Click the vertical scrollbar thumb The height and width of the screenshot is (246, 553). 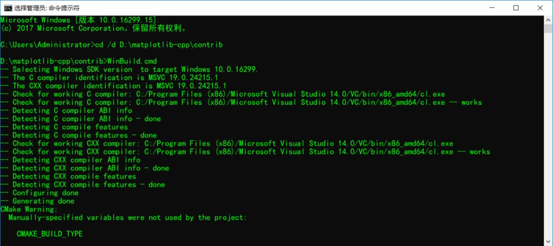(x=548, y=28)
